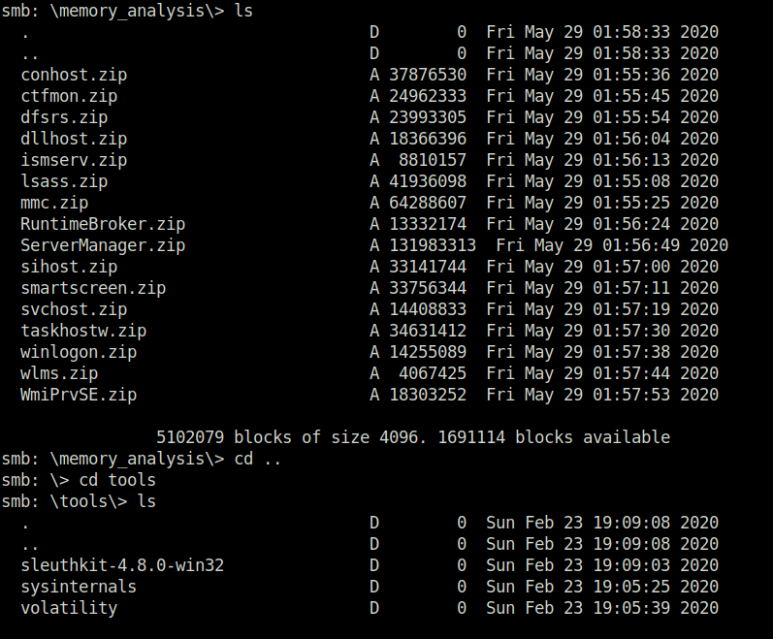Click the file size 131983313

pyautogui.click(x=433, y=245)
